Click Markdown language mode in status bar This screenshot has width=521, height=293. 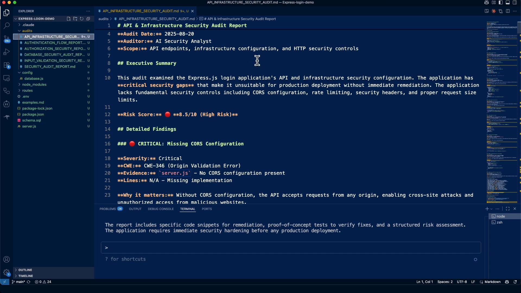(493, 282)
